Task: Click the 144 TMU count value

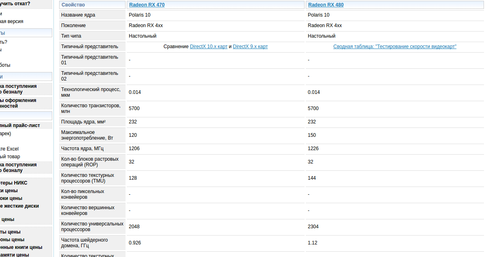Action: (312, 178)
